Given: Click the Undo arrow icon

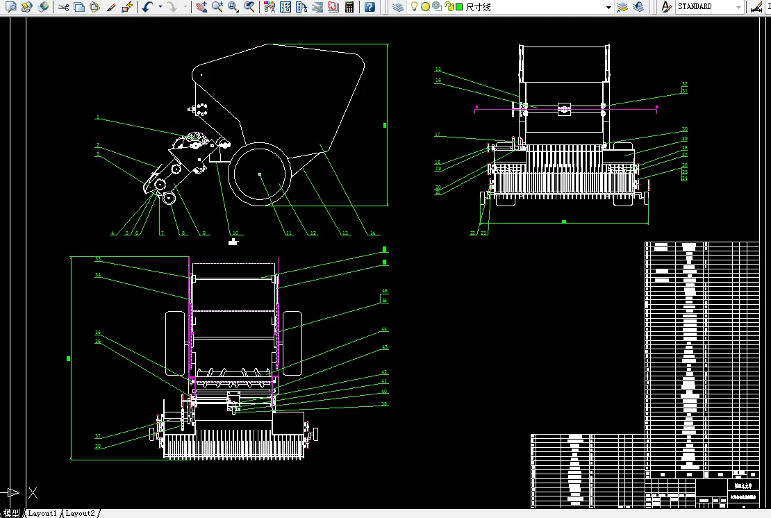Looking at the screenshot, I should 147,7.
